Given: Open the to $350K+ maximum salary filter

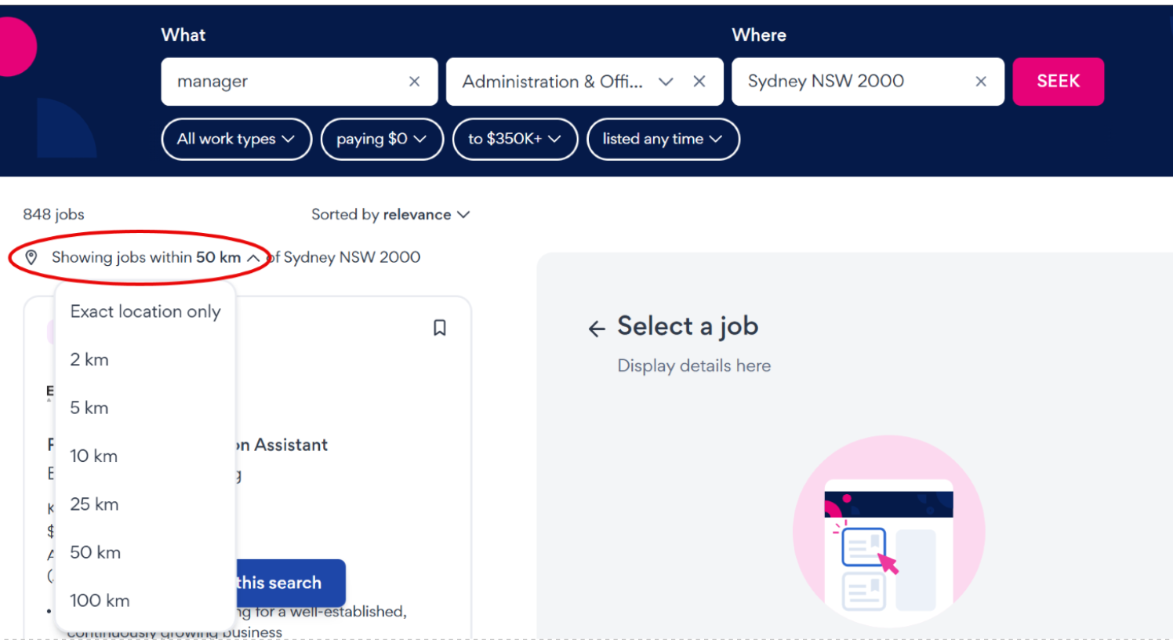Looking at the screenshot, I should (514, 139).
